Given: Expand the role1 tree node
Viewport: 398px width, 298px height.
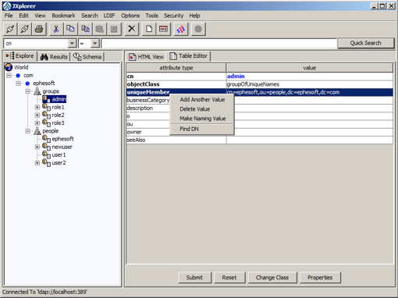Looking at the screenshot, I should [x=37, y=107].
